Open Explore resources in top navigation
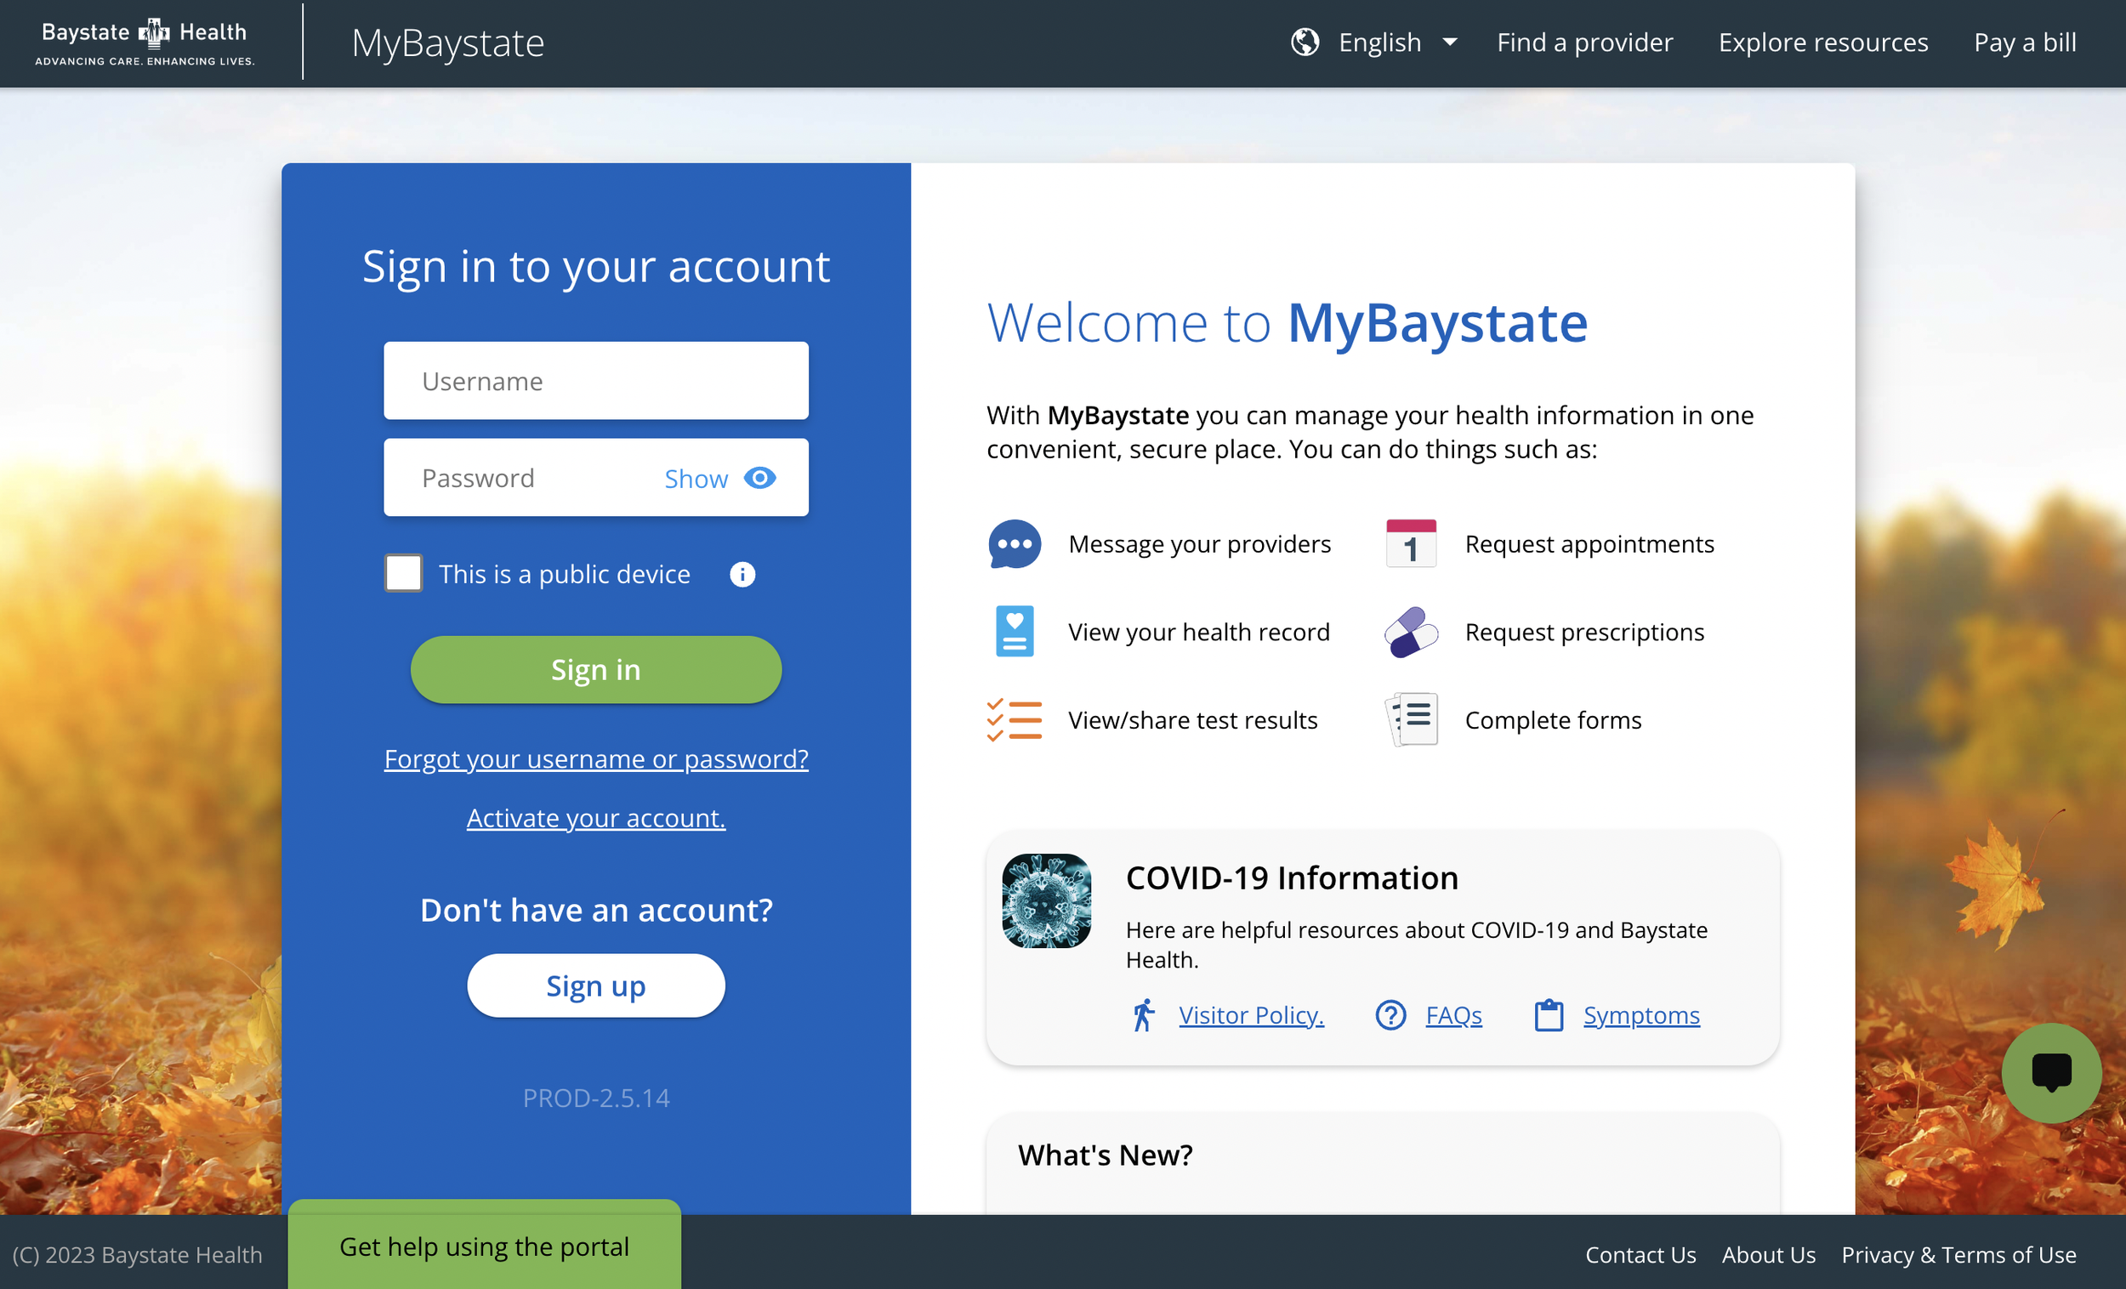 click(1822, 43)
